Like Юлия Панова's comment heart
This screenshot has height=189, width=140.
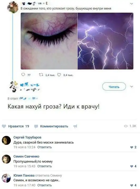coord(132,185)
